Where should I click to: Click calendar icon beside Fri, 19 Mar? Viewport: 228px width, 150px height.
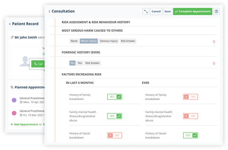click(21, 115)
